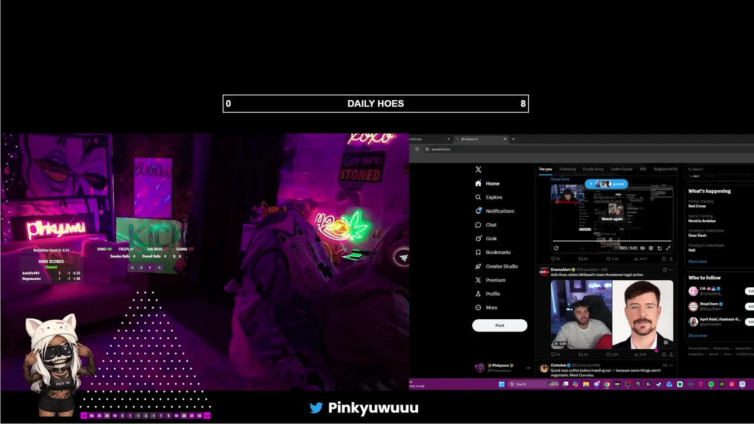Click the first video's progress bar
This screenshot has width=754, height=424.
point(611,241)
